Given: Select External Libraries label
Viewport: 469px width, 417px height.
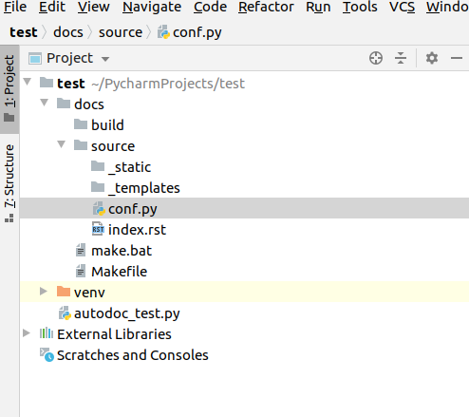Looking at the screenshot, I should coord(114,334).
